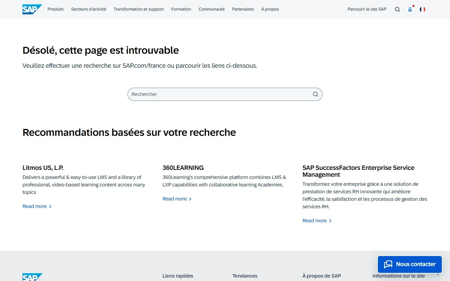Focus the Rechercher search field

click(x=225, y=94)
